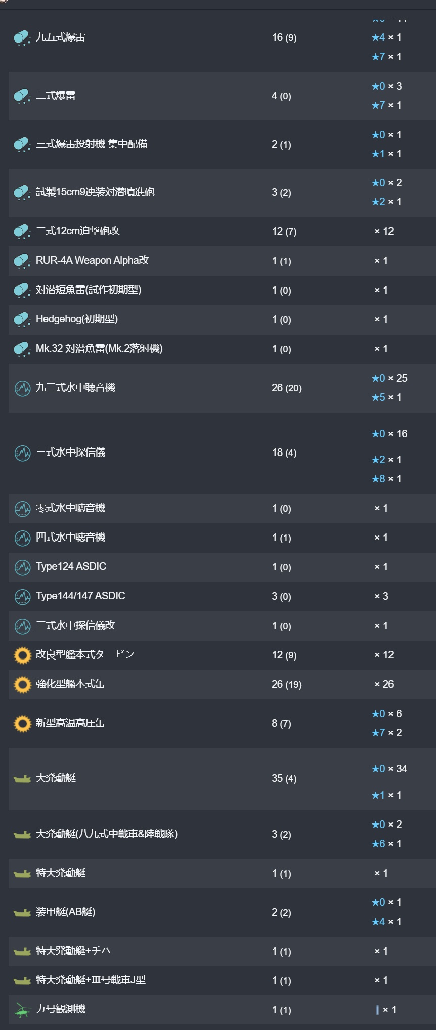Click the icon beside RUR-4A Weapon Alpha改
Image resolution: width=436 pixels, height=1030 pixels.
(x=22, y=261)
